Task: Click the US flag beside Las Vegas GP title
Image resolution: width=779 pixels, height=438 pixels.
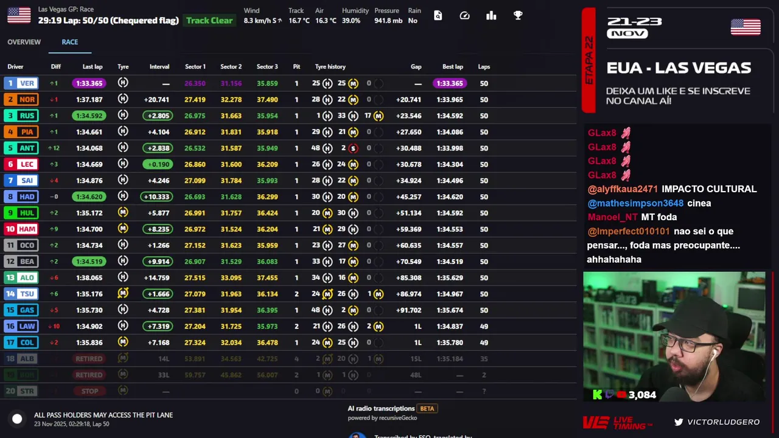Action: [x=19, y=15]
